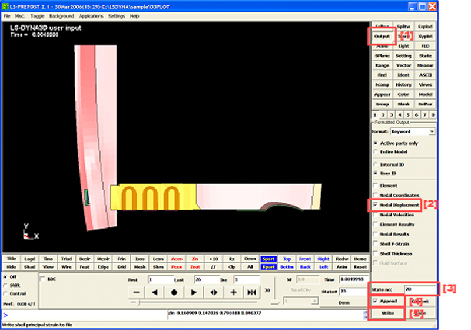
Task: Click the Output panel button
Action: coord(382,36)
